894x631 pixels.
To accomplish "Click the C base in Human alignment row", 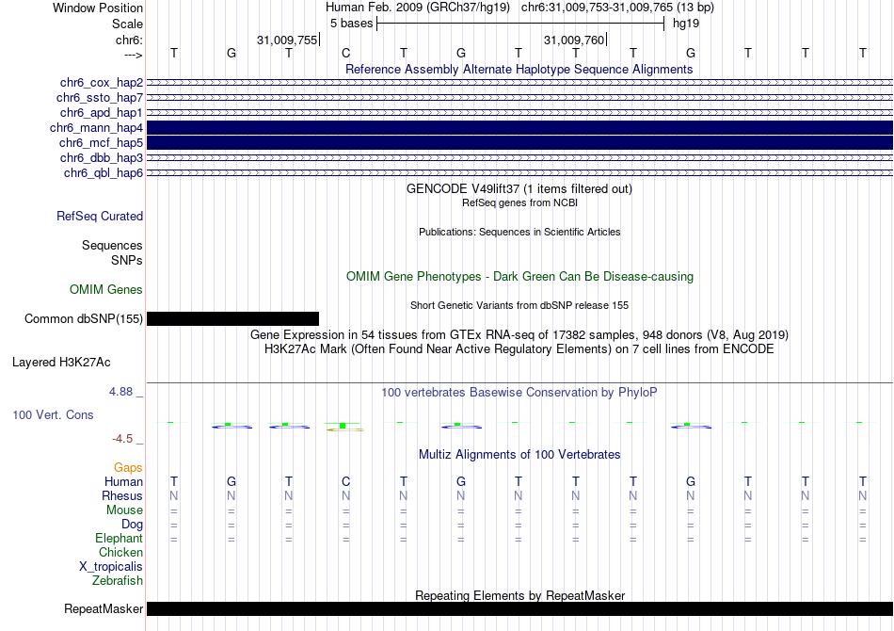I will pyautogui.click(x=345, y=481).
